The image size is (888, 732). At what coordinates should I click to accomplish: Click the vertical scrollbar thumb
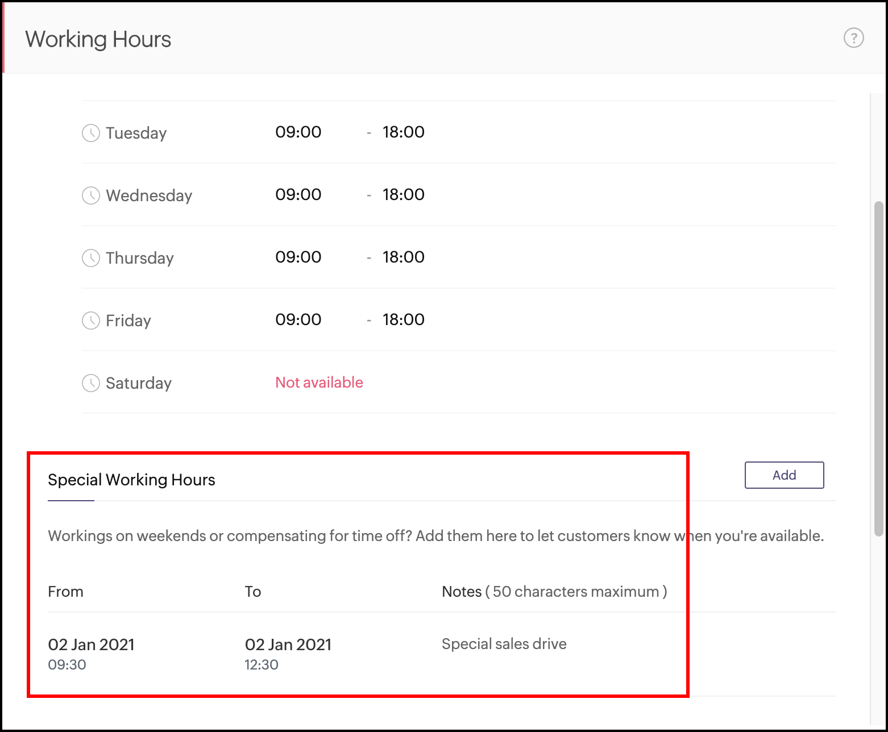click(x=878, y=368)
